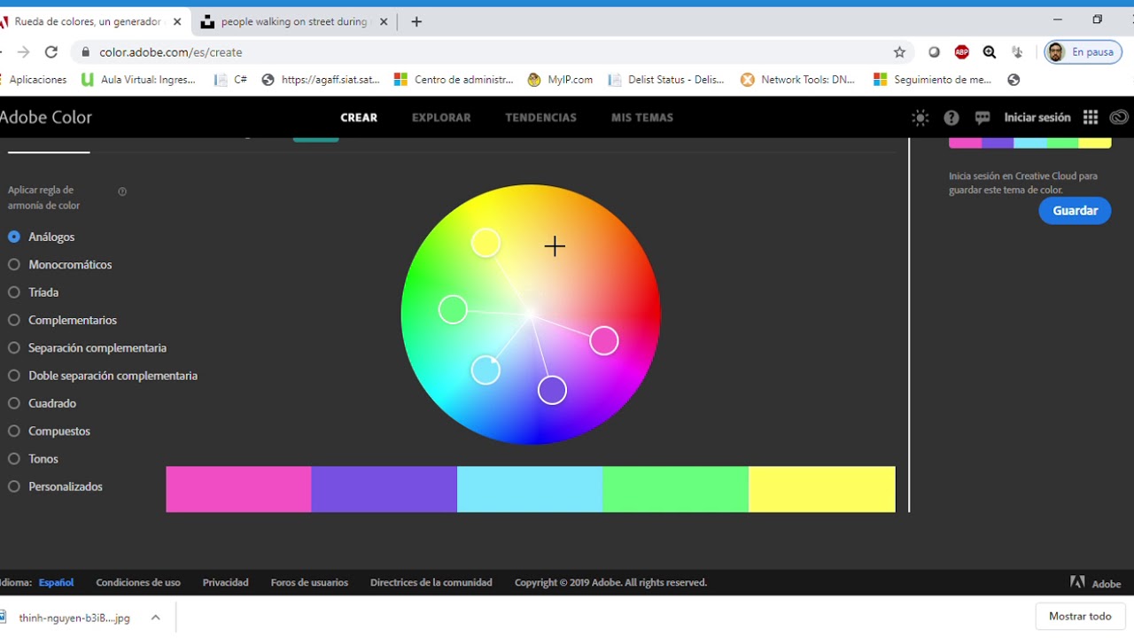
Task: Open the Seguimiento de me... bookmark
Action: coord(933,80)
